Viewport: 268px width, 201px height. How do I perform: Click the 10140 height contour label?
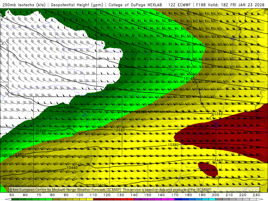[x=189, y=78]
